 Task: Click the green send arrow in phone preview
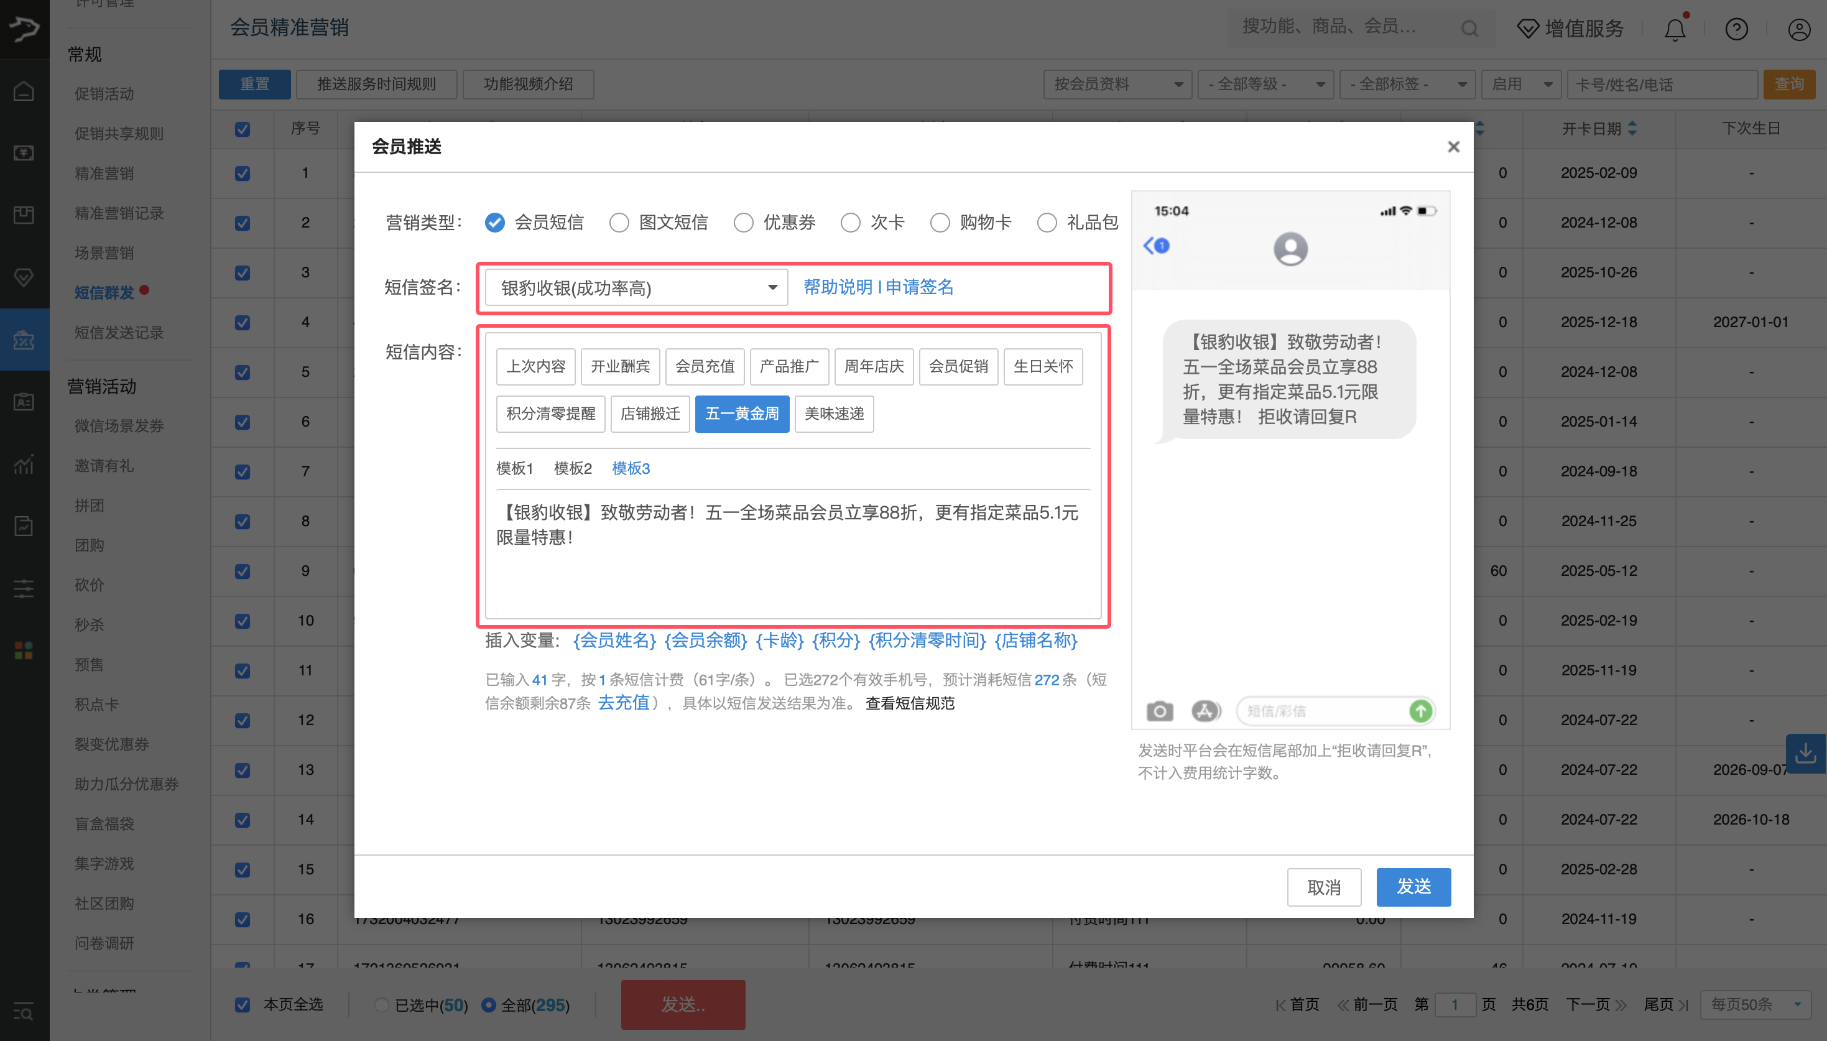(x=1420, y=711)
